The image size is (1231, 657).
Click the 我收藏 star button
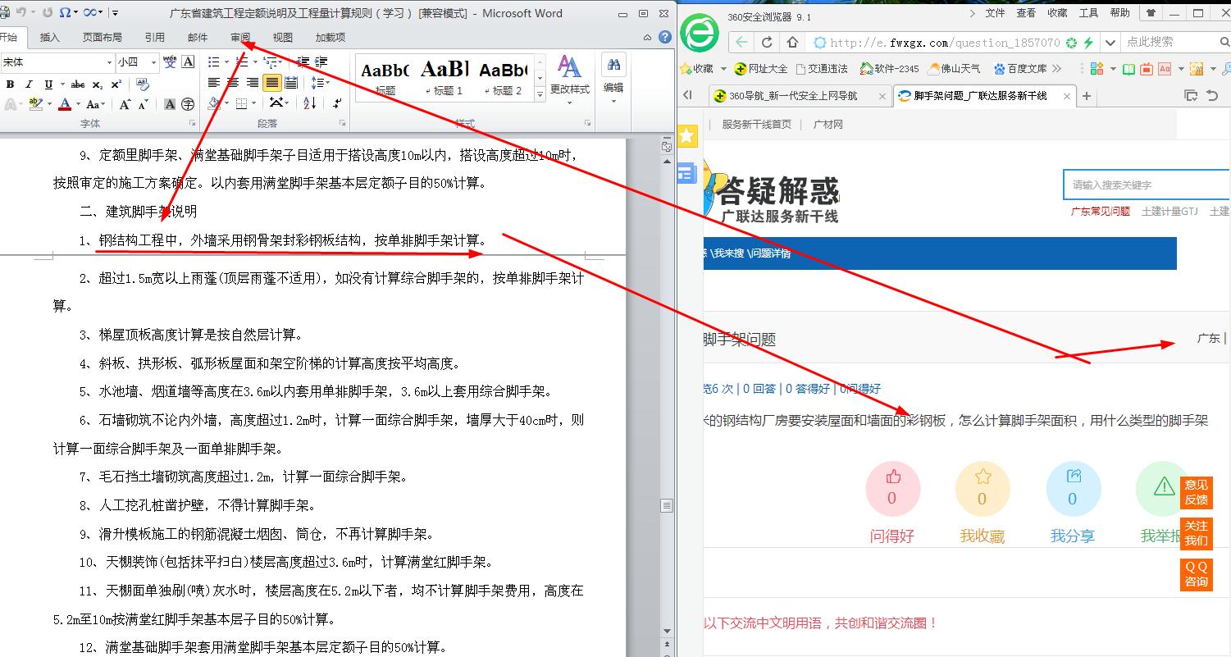[x=982, y=490]
